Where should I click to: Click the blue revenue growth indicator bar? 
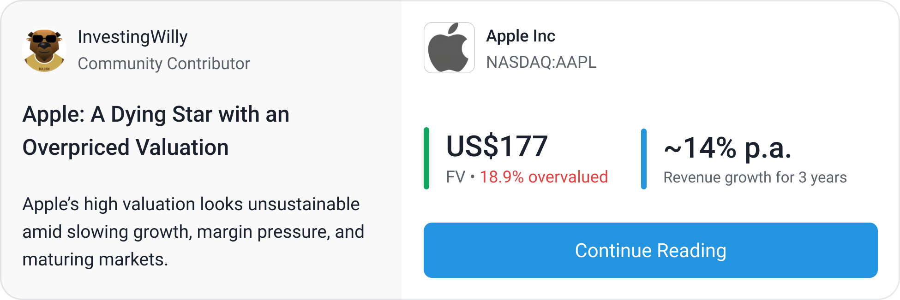click(x=644, y=159)
